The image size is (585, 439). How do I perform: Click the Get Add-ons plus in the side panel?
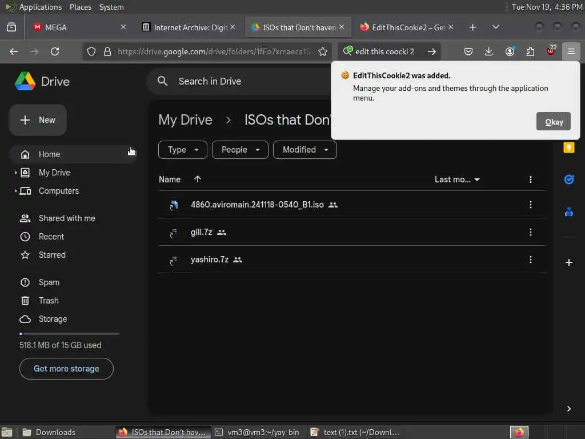[x=568, y=262]
